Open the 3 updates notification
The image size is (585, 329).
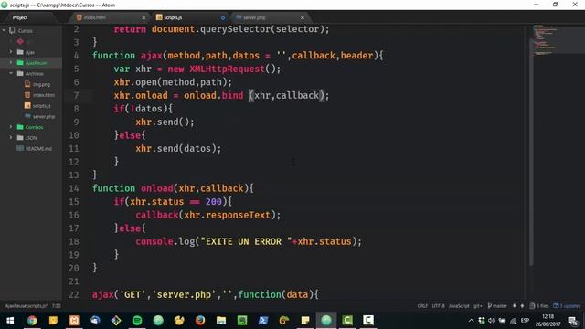tap(567, 306)
